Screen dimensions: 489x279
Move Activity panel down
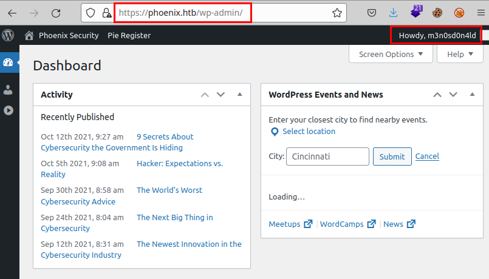click(x=221, y=95)
